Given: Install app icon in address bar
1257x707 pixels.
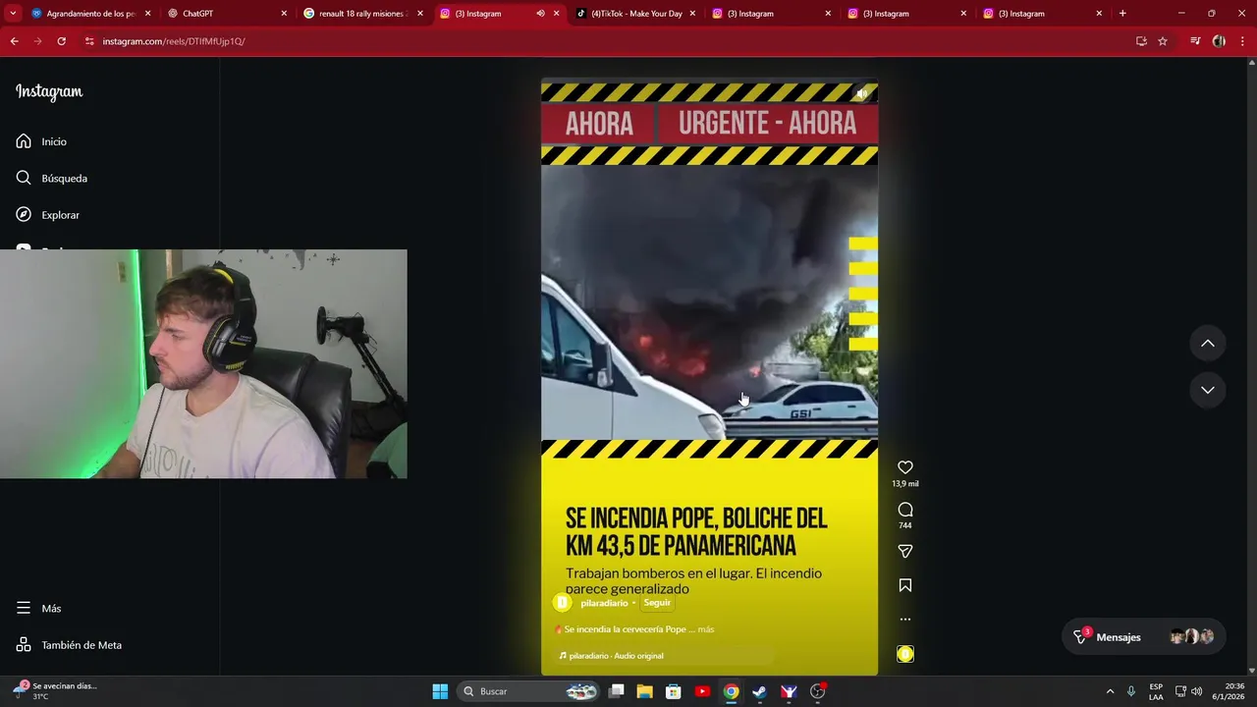Looking at the screenshot, I should click(1141, 41).
